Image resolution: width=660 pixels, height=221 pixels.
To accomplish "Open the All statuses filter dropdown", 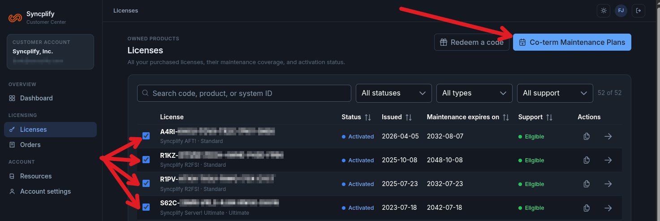I will tap(394, 93).
